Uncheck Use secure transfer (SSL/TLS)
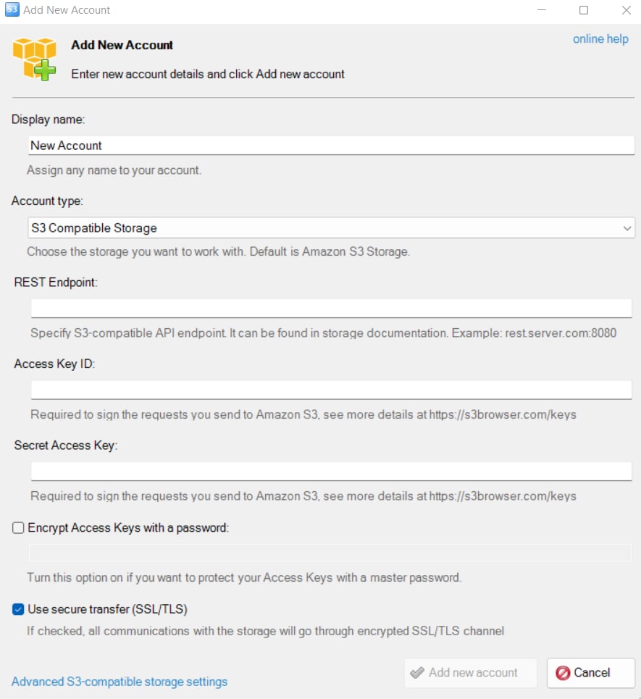 [x=19, y=609]
